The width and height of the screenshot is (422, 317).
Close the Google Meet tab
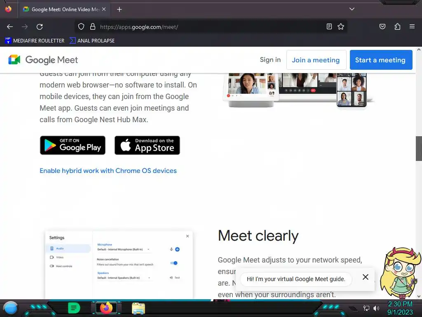104,9
